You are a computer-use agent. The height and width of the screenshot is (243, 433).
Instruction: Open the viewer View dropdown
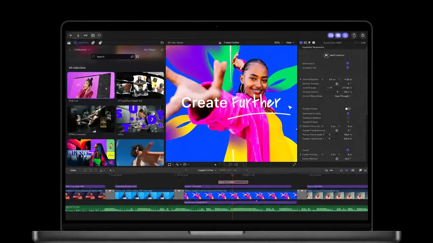(290, 43)
